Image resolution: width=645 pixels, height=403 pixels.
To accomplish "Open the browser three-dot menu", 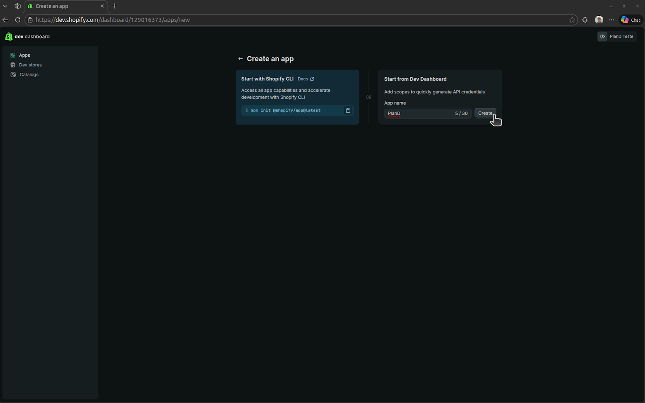I will click(x=612, y=20).
